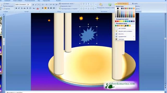
Task: Open font size dropdown
Action: coord(31,5)
